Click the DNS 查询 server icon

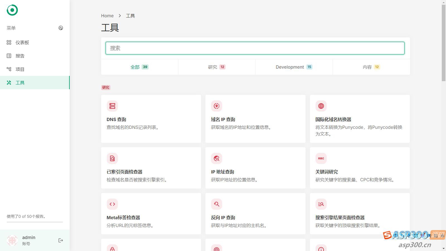point(112,106)
